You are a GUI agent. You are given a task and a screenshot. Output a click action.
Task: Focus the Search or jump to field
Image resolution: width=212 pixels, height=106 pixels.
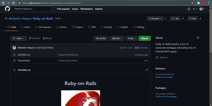tap(33, 9)
